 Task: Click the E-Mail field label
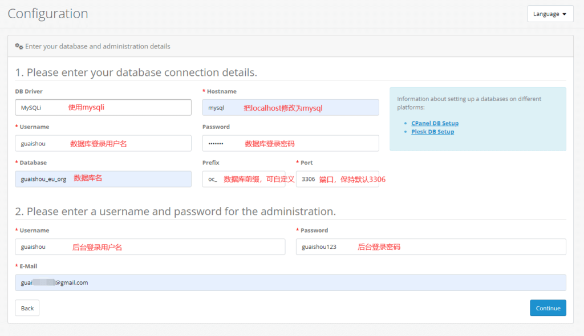[x=29, y=266]
